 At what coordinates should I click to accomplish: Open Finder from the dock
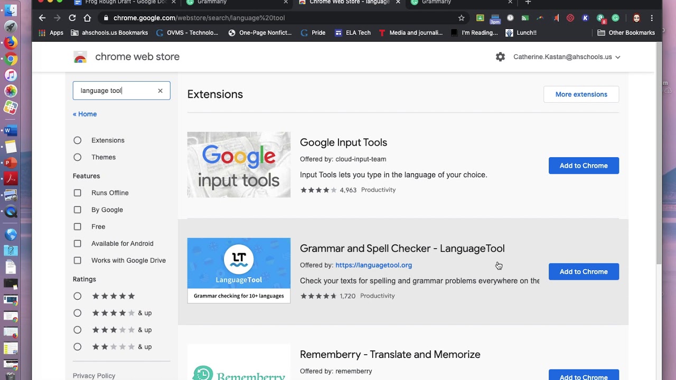tap(11, 11)
